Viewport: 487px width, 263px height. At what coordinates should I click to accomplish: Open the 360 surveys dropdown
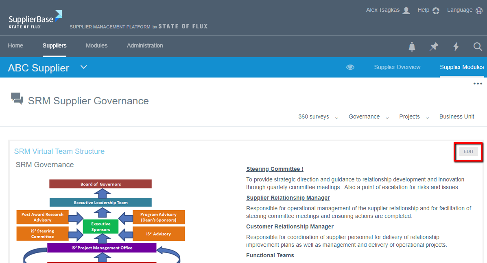tap(319, 116)
